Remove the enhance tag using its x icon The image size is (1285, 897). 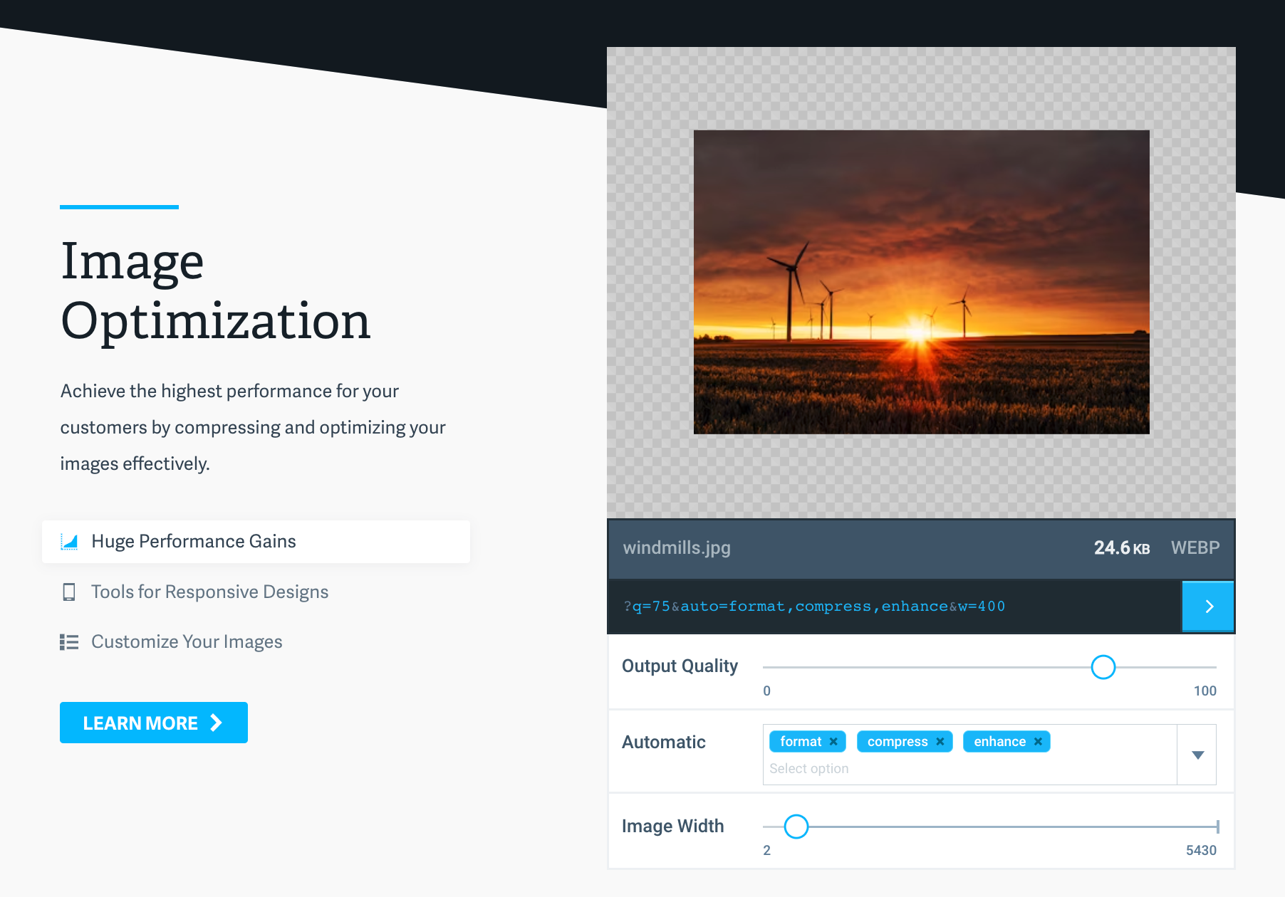(1039, 741)
